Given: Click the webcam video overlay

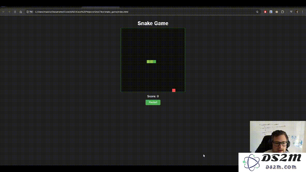Looking at the screenshot, I should (x=278, y=137).
